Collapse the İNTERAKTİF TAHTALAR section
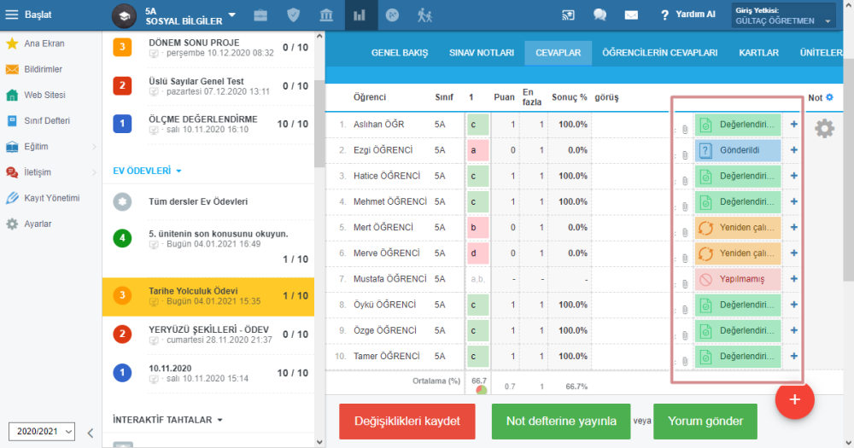The image size is (854, 448). [167, 420]
